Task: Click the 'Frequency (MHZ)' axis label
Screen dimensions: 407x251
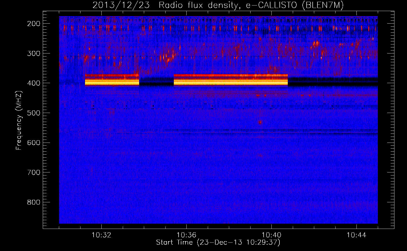Action: click(19, 120)
